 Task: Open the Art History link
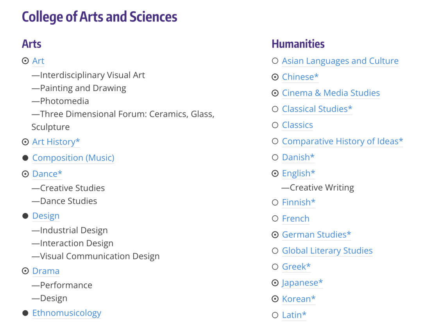(x=56, y=142)
